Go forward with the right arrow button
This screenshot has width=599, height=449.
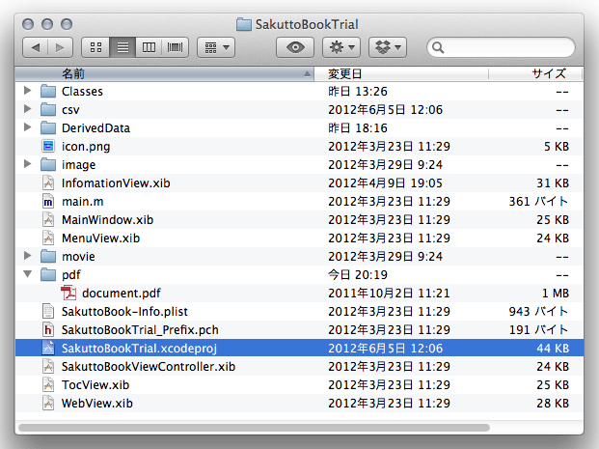tap(61, 47)
